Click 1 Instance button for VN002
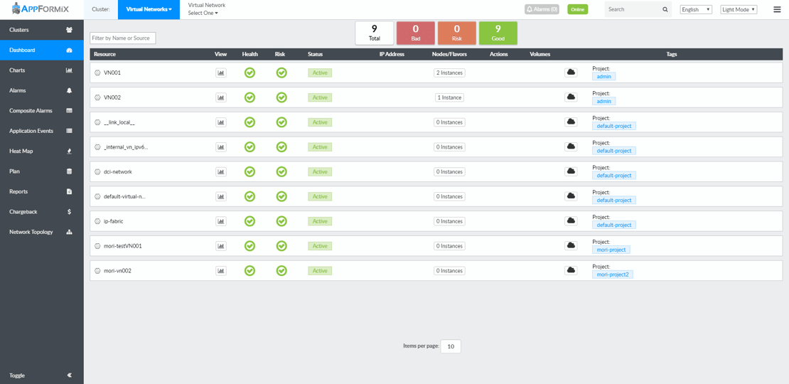This screenshot has height=384, width=789. [449, 97]
